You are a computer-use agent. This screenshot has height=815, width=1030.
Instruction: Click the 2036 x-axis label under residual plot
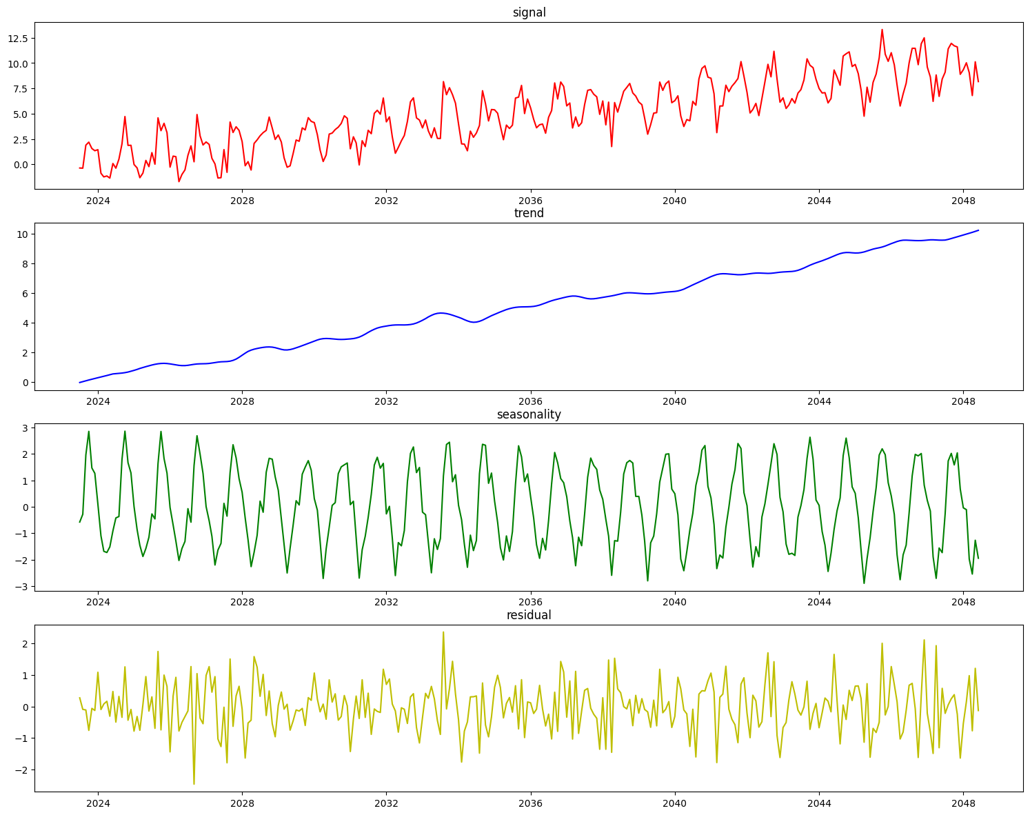pos(530,803)
